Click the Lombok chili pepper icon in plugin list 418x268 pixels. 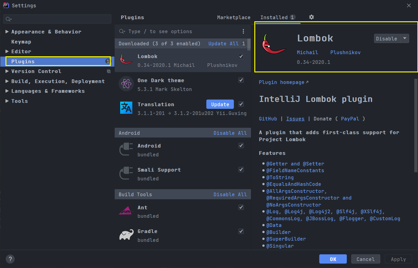(x=126, y=59)
